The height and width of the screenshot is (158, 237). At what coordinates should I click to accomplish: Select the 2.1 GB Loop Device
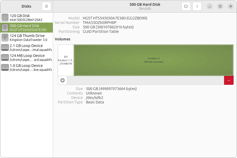tap(27, 48)
